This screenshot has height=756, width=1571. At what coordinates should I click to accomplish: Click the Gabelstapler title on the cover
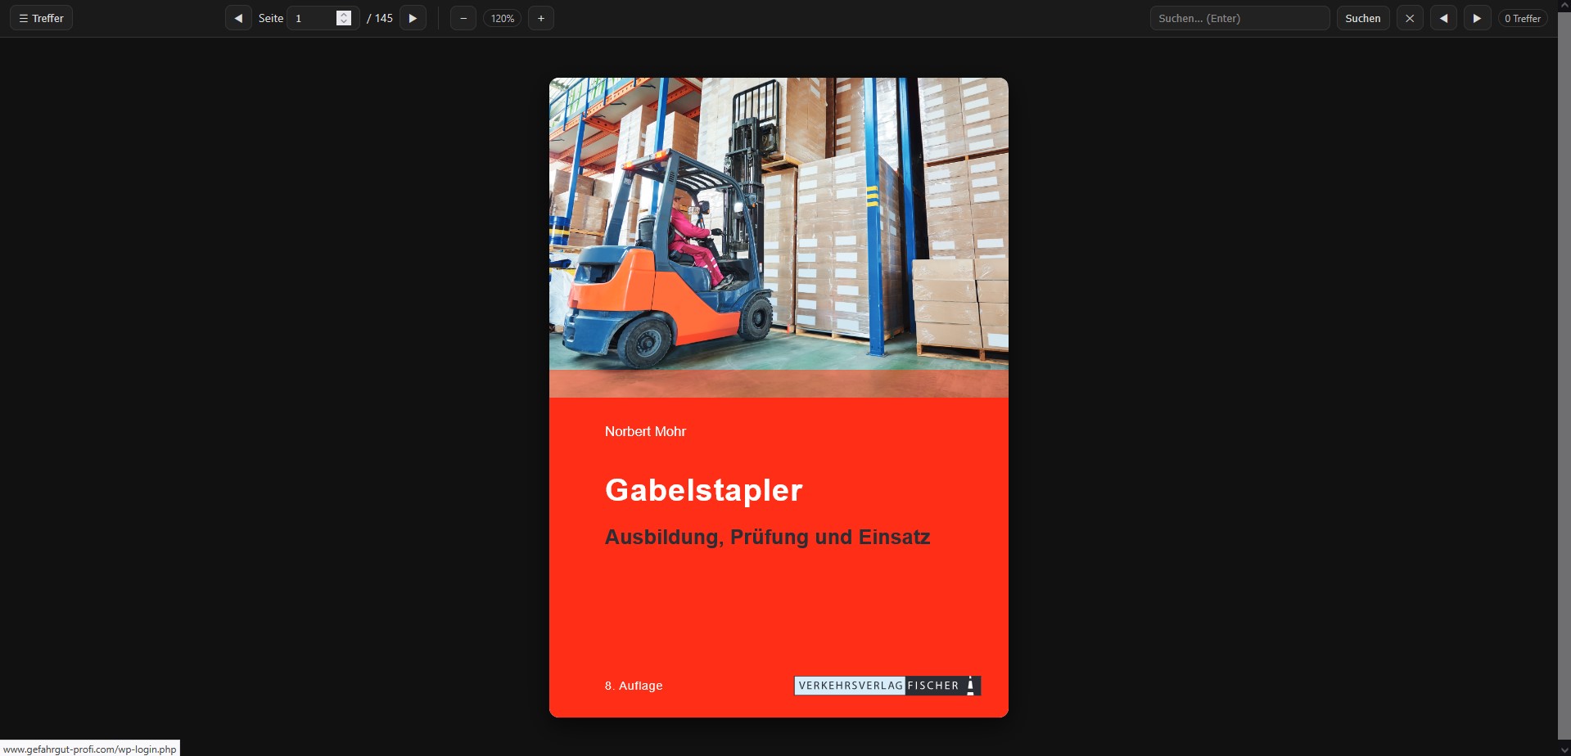point(703,490)
